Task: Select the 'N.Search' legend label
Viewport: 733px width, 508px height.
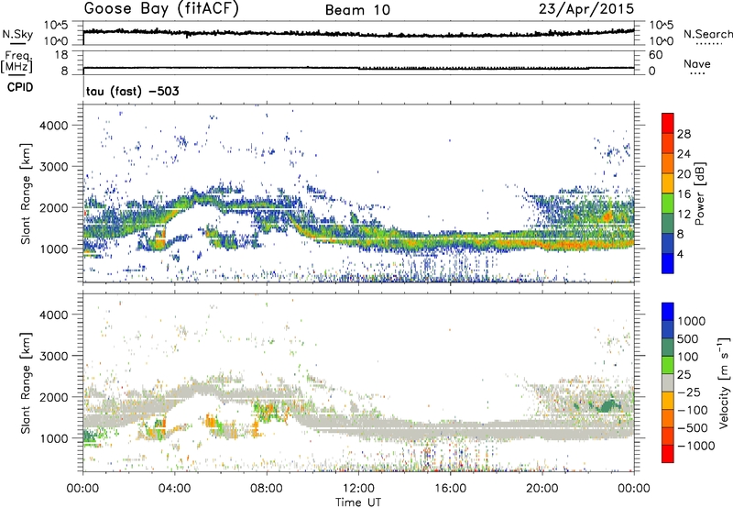Action: point(707,34)
